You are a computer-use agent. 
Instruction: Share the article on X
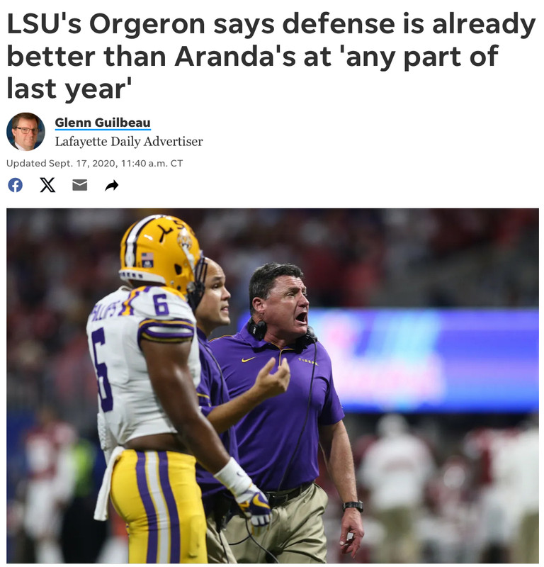click(x=47, y=185)
